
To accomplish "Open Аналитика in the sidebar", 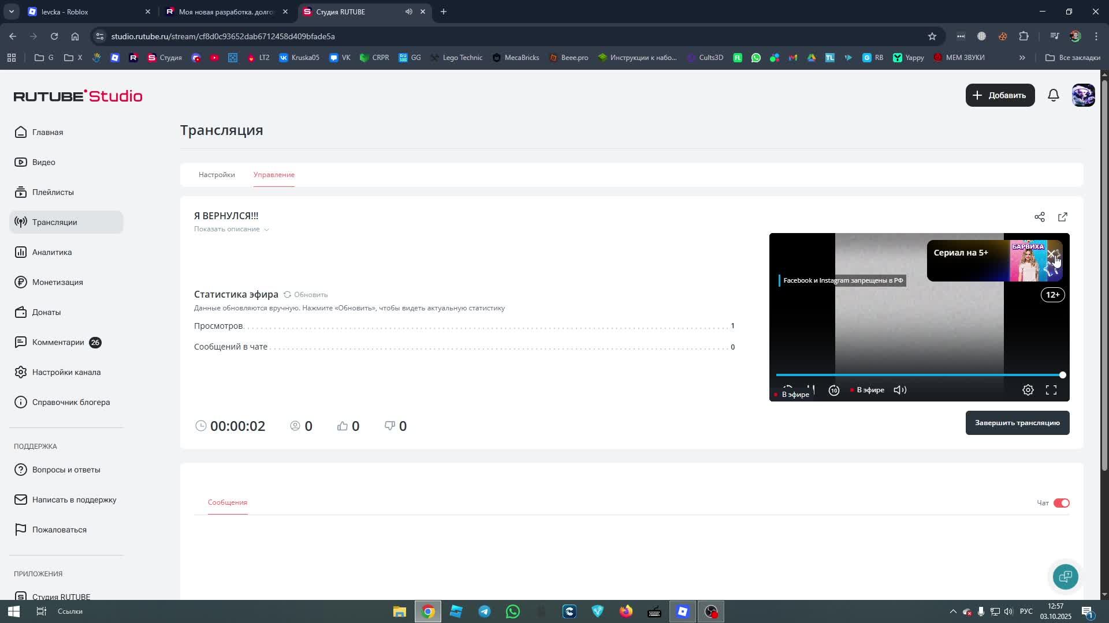I will (66, 252).
